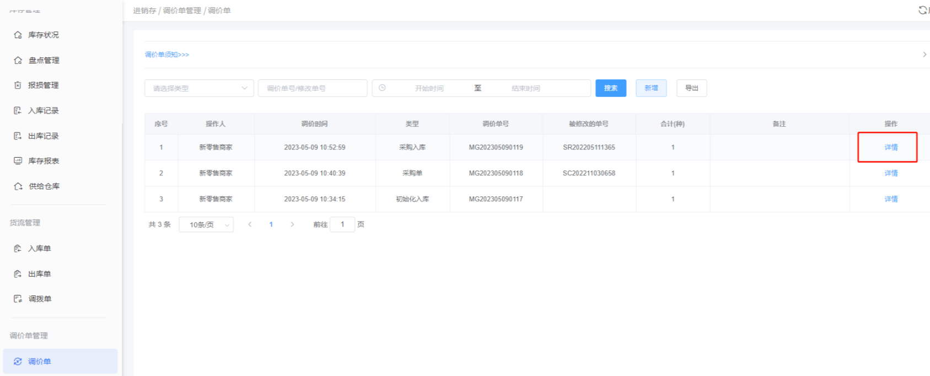Expand the 调价单须知 notice panel arrow
Image resolution: width=930 pixels, height=376 pixels.
click(924, 55)
